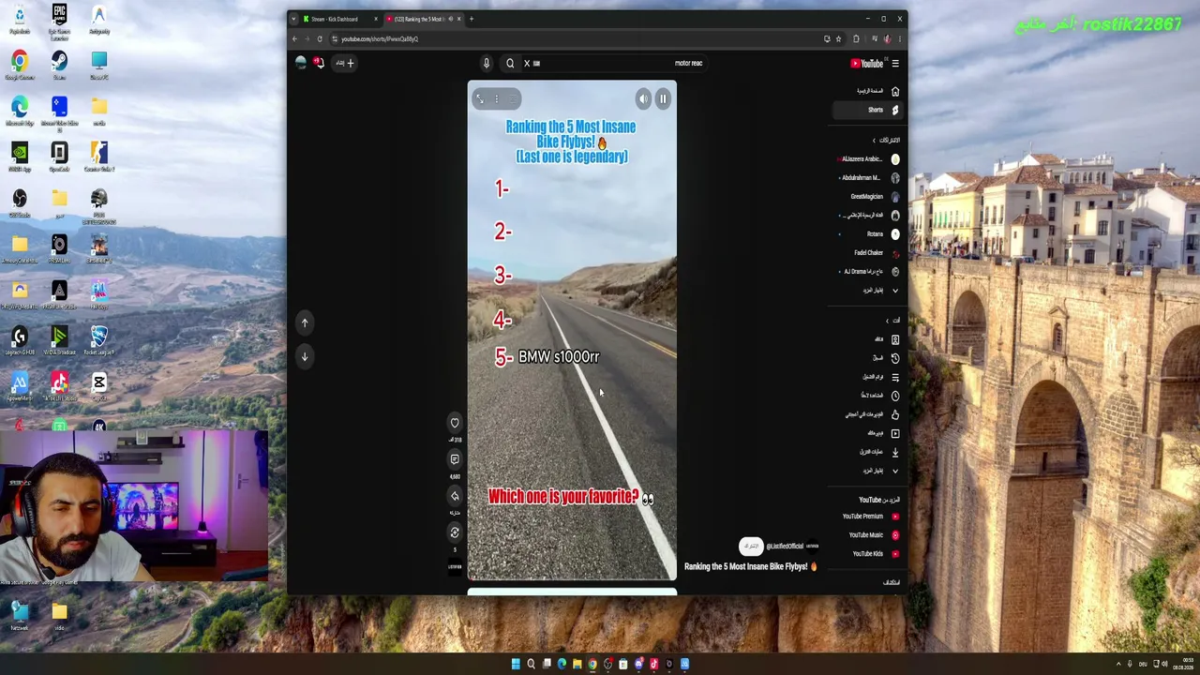Clear the search box with the X
Viewport: 1200px width, 675px height.
527,63
